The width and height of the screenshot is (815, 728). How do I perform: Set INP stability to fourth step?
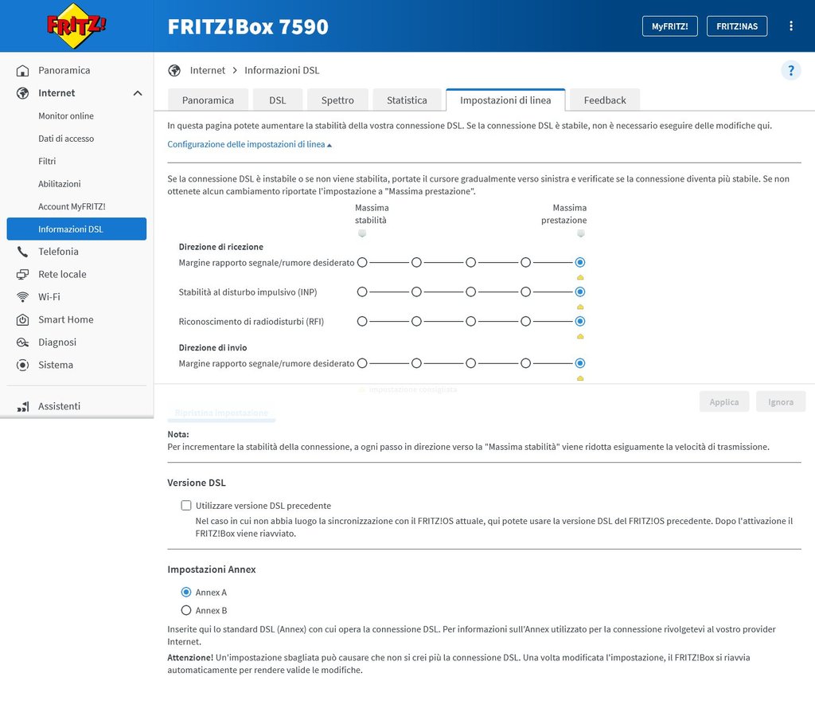[x=525, y=292]
